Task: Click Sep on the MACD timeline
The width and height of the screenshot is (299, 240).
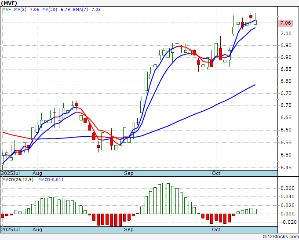Action: point(129,229)
